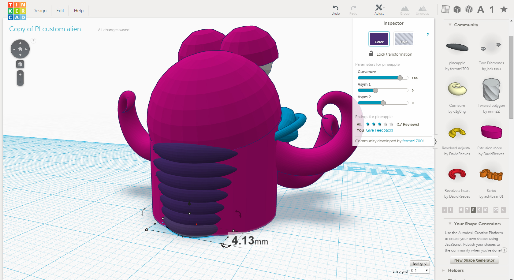Click the lock transformation padlock icon
The width and height of the screenshot is (514, 280).
point(371,53)
